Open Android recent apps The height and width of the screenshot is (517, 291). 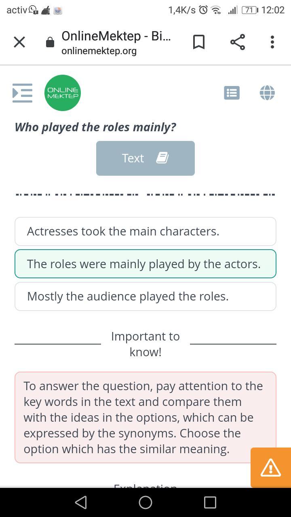point(210,502)
